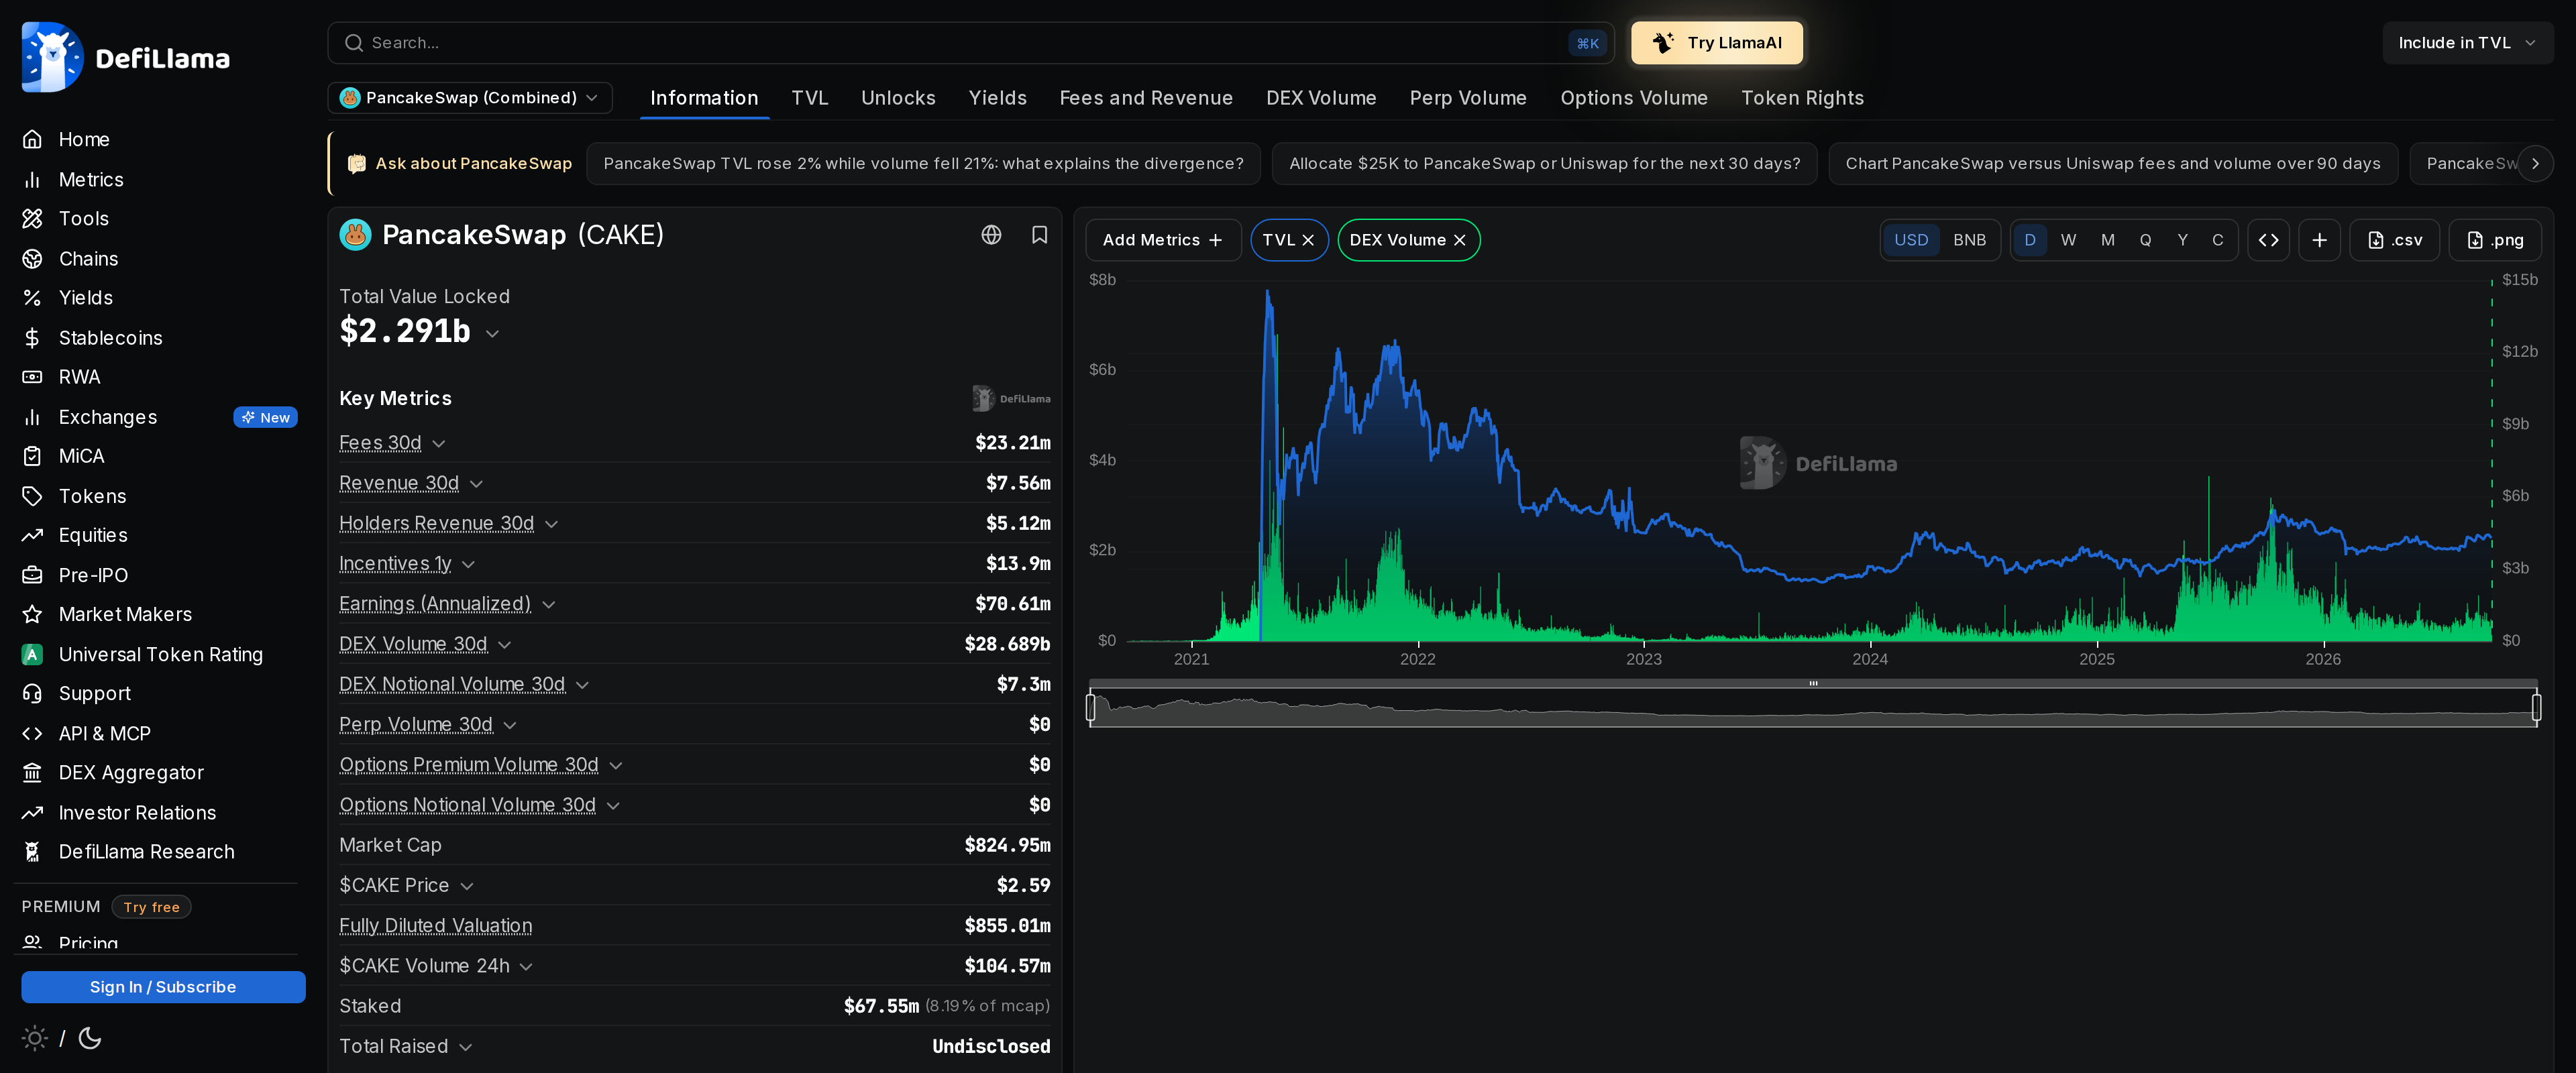This screenshot has width=2576, height=1073.
Task: Open PancakeSwap (Combined) dropdown
Action: coord(470,98)
